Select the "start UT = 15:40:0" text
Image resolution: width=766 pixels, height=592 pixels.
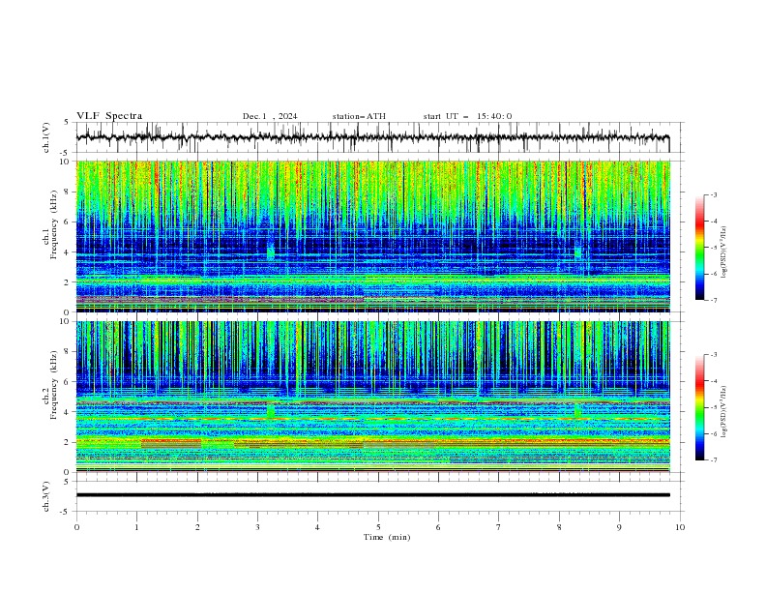(x=467, y=116)
